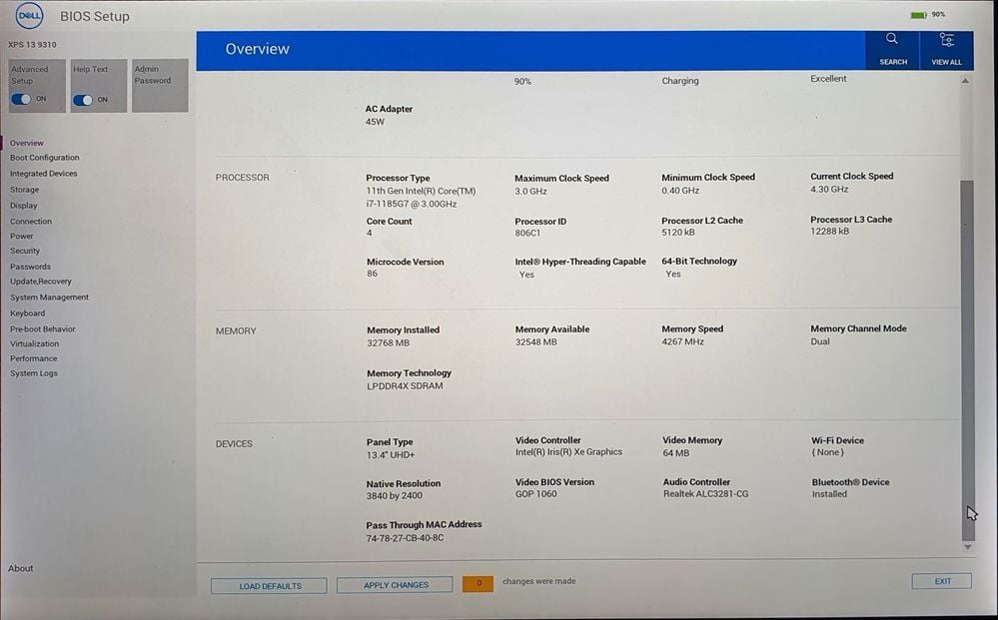Open Boot Configuration section
998x620 pixels.
pyautogui.click(x=45, y=158)
